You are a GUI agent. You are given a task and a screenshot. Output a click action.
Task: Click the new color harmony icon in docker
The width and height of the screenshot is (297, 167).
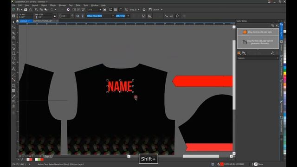(x=244, y=53)
